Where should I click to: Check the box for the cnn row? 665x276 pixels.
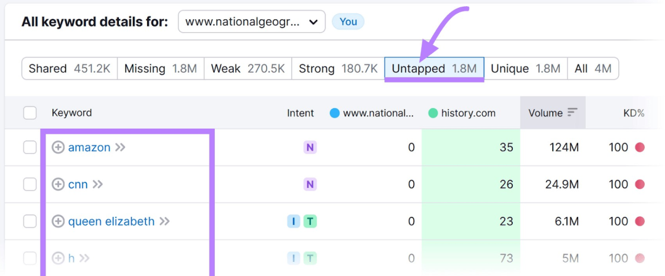click(x=30, y=184)
